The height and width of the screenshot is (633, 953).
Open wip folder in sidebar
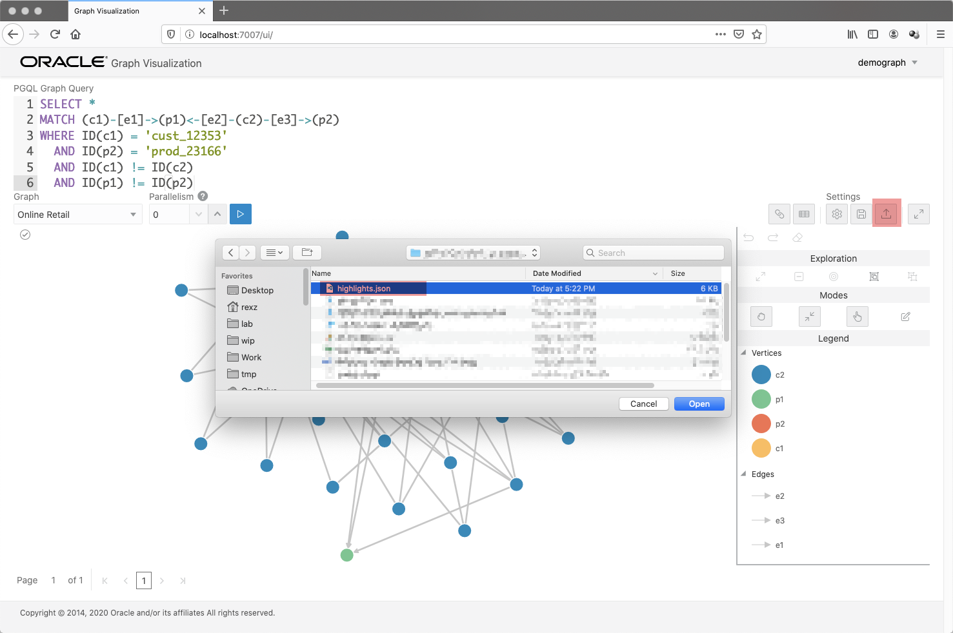[x=241, y=340]
